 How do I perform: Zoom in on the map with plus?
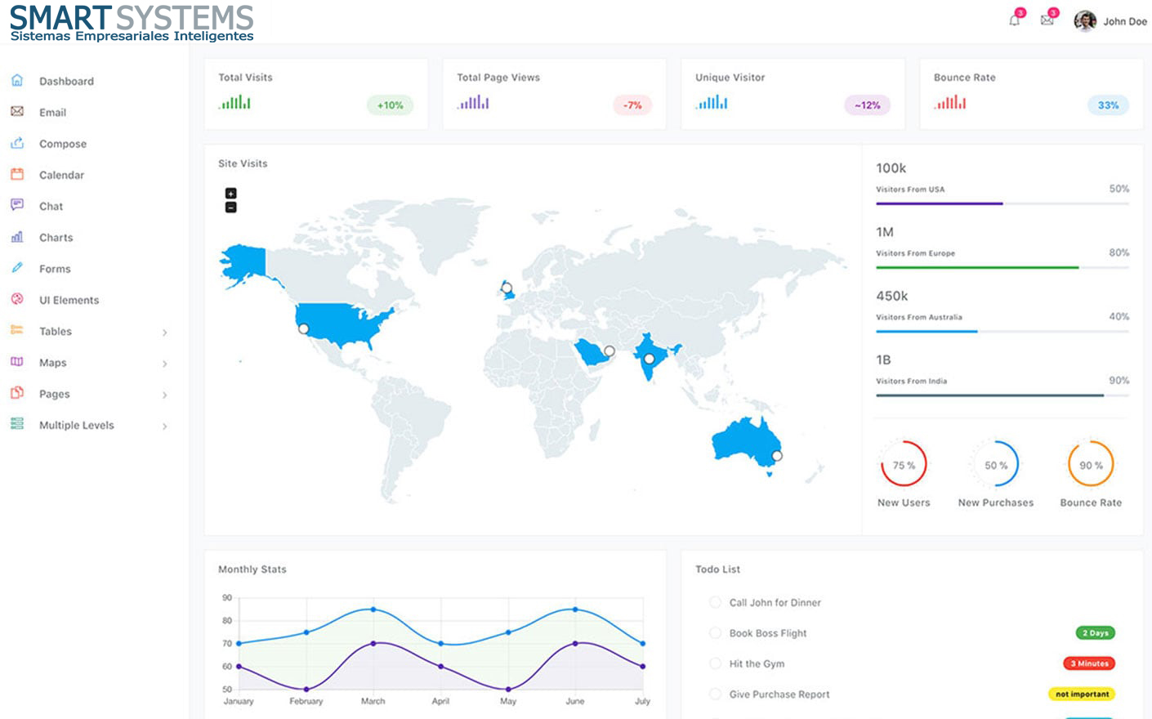(x=230, y=194)
